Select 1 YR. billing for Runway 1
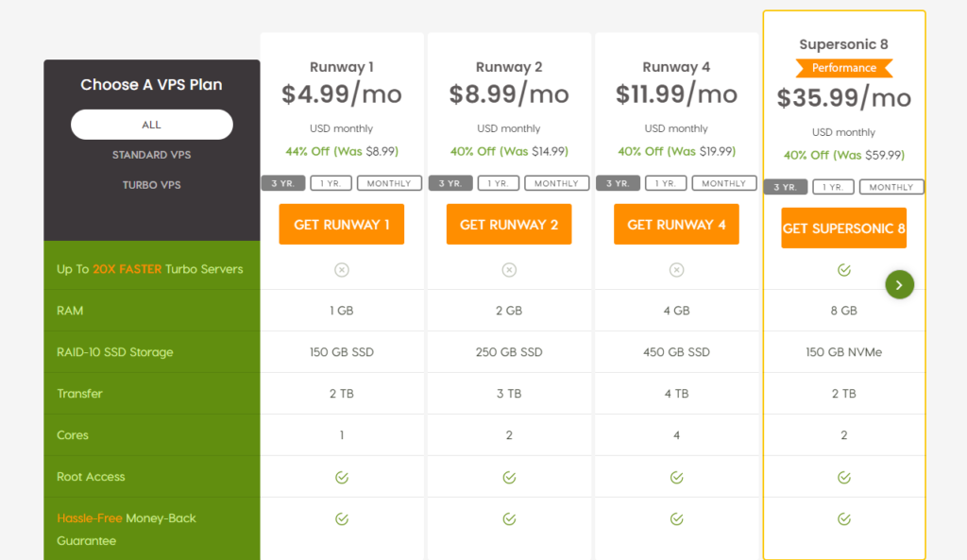 click(x=331, y=183)
